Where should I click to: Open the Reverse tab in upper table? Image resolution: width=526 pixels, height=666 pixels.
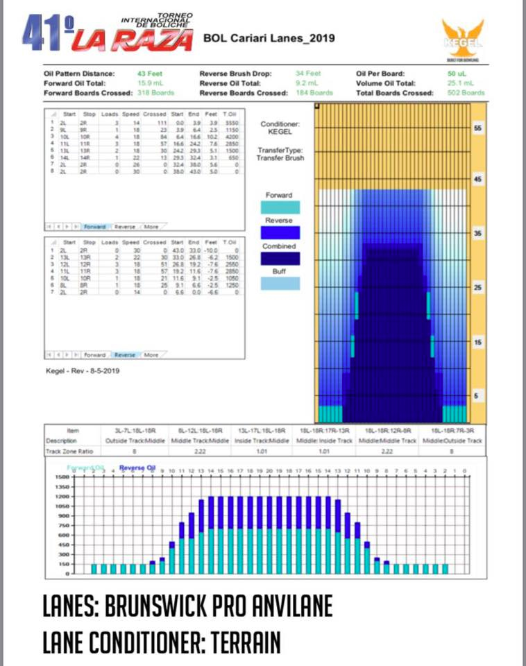pyautogui.click(x=124, y=227)
